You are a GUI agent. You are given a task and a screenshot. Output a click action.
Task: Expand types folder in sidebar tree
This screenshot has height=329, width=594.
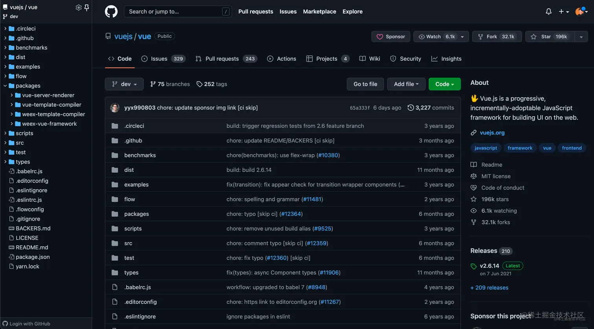click(5, 162)
